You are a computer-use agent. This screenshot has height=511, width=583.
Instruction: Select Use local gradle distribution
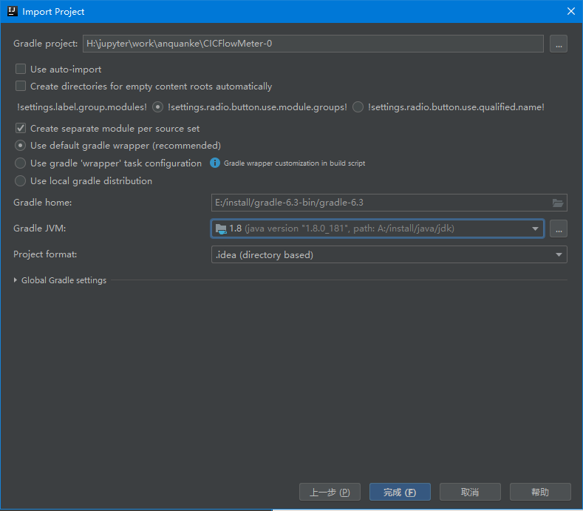pyautogui.click(x=21, y=181)
